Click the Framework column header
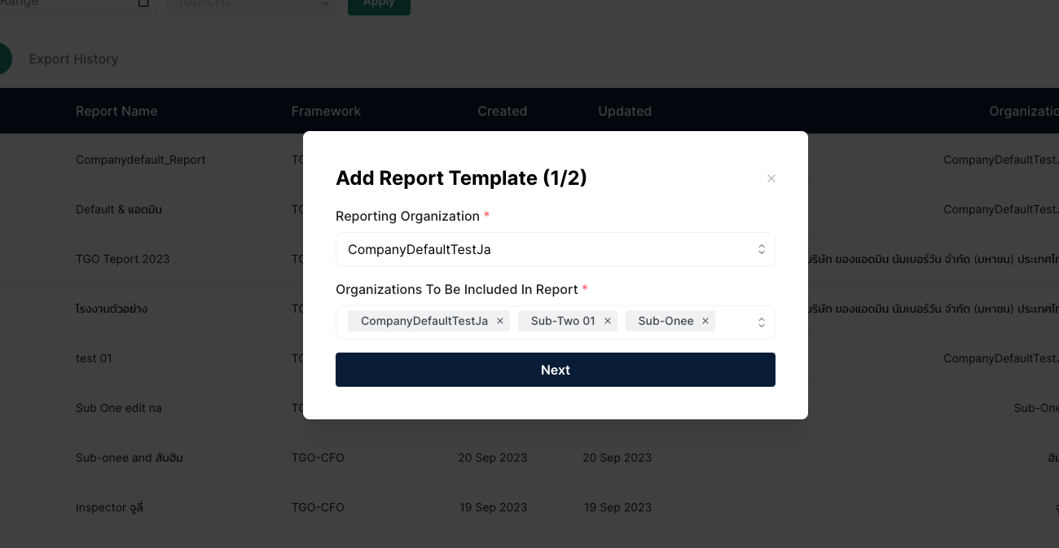This screenshot has height=548, width=1059. pyautogui.click(x=326, y=111)
